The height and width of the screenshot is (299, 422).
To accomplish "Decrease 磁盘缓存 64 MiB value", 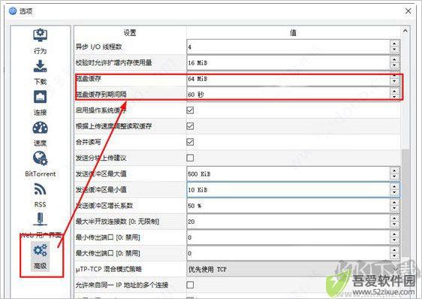I will click(394, 82).
